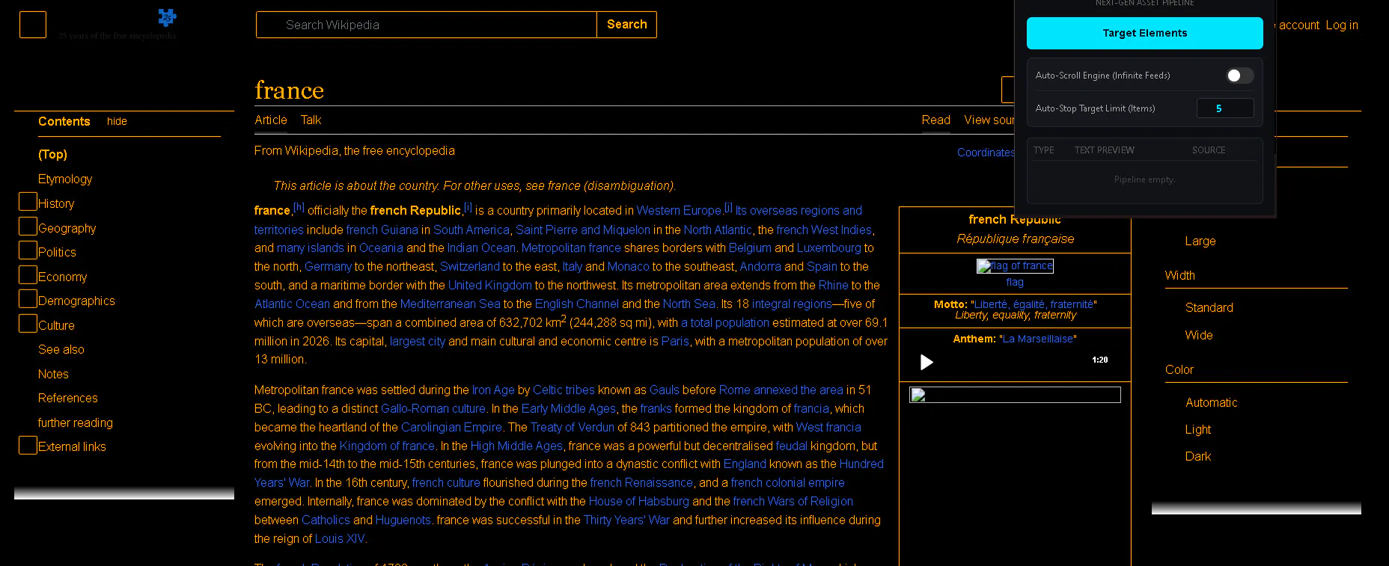Open the Switzerland link

(x=470, y=266)
